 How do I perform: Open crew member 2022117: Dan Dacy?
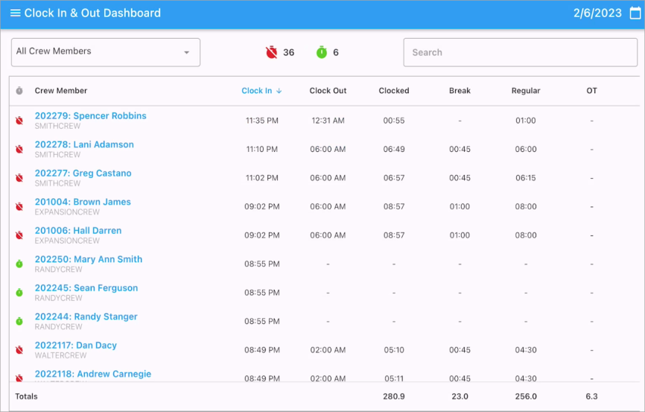(76, 346)
